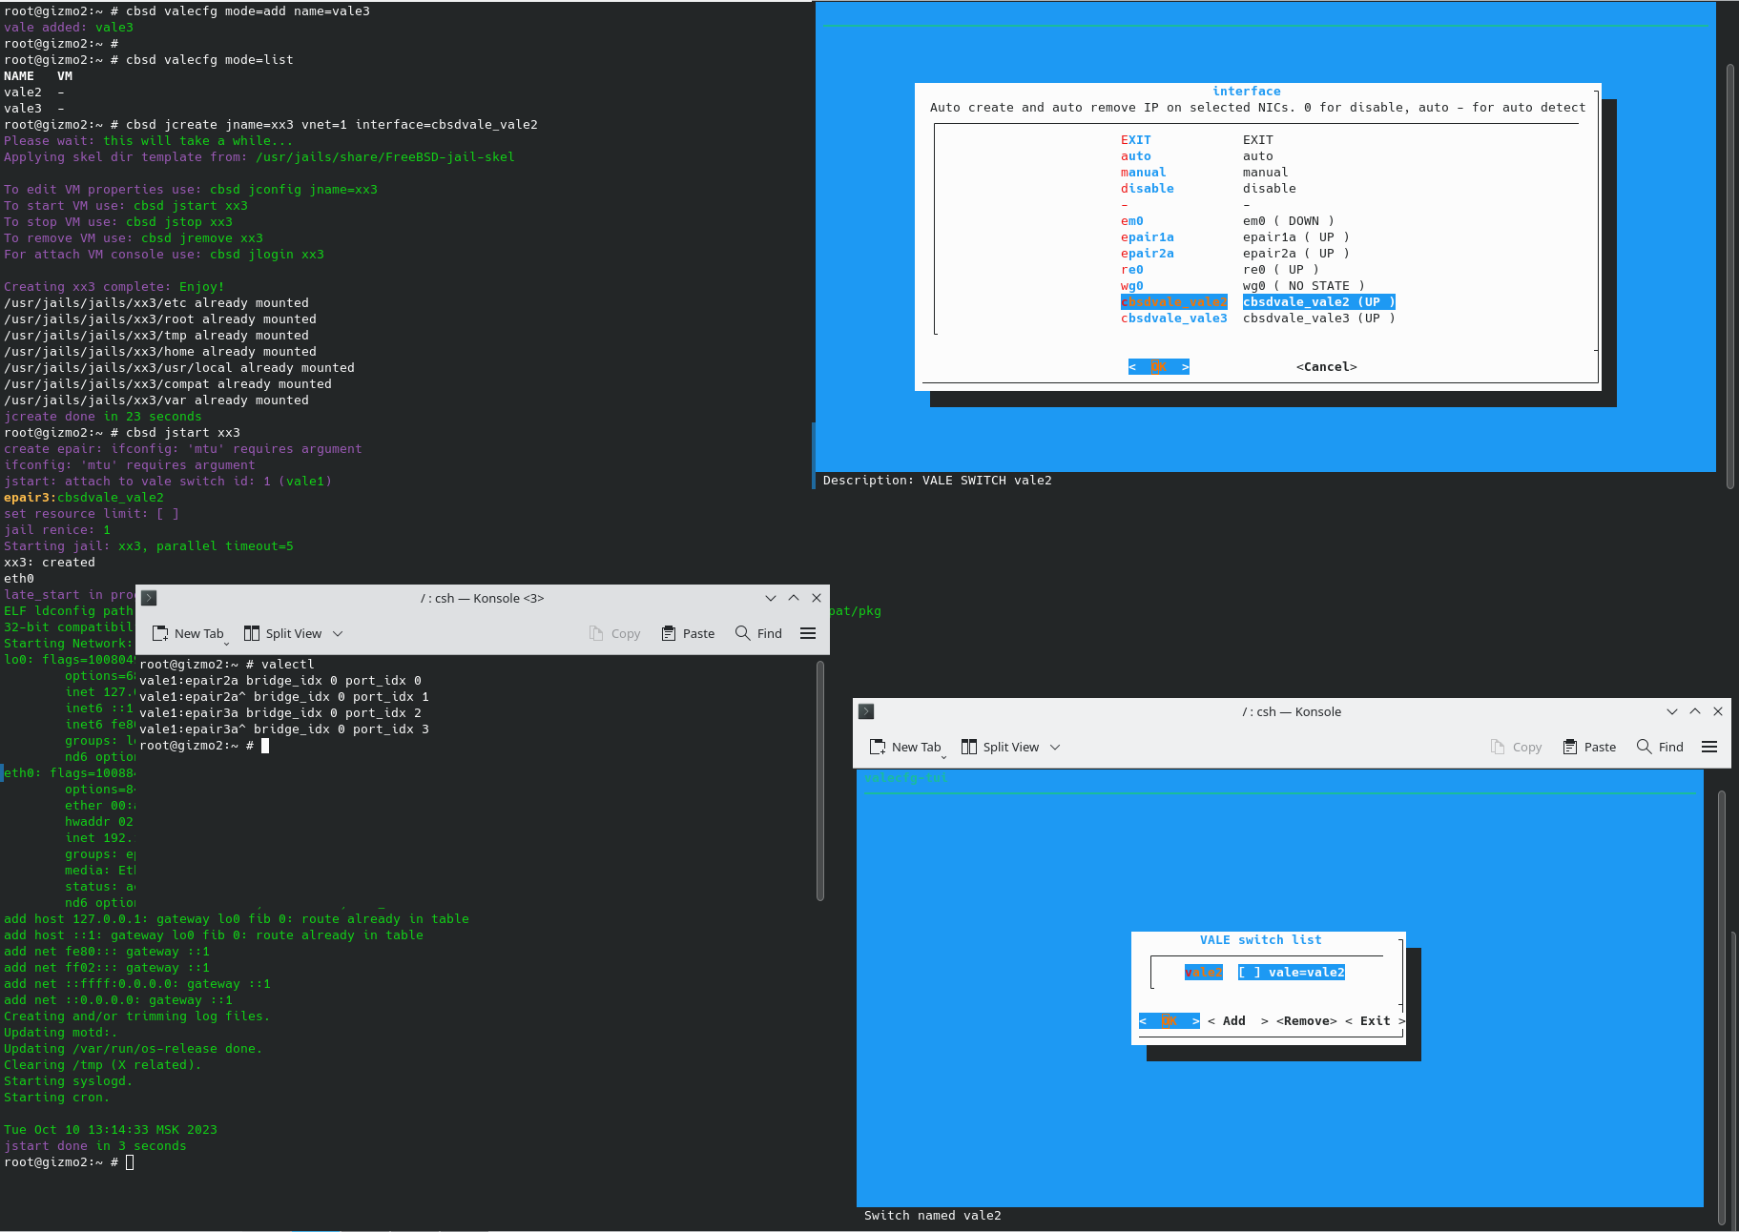Expand Split View dropdown arrow in Konsole <3>
The height and width of the screenshot is (1232, 1739).
338,633
